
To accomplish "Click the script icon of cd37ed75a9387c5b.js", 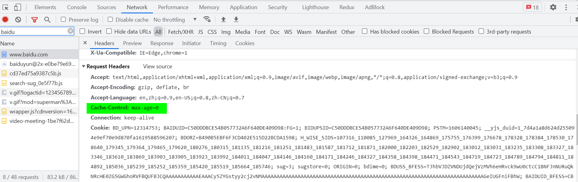I will coord(4,73).
